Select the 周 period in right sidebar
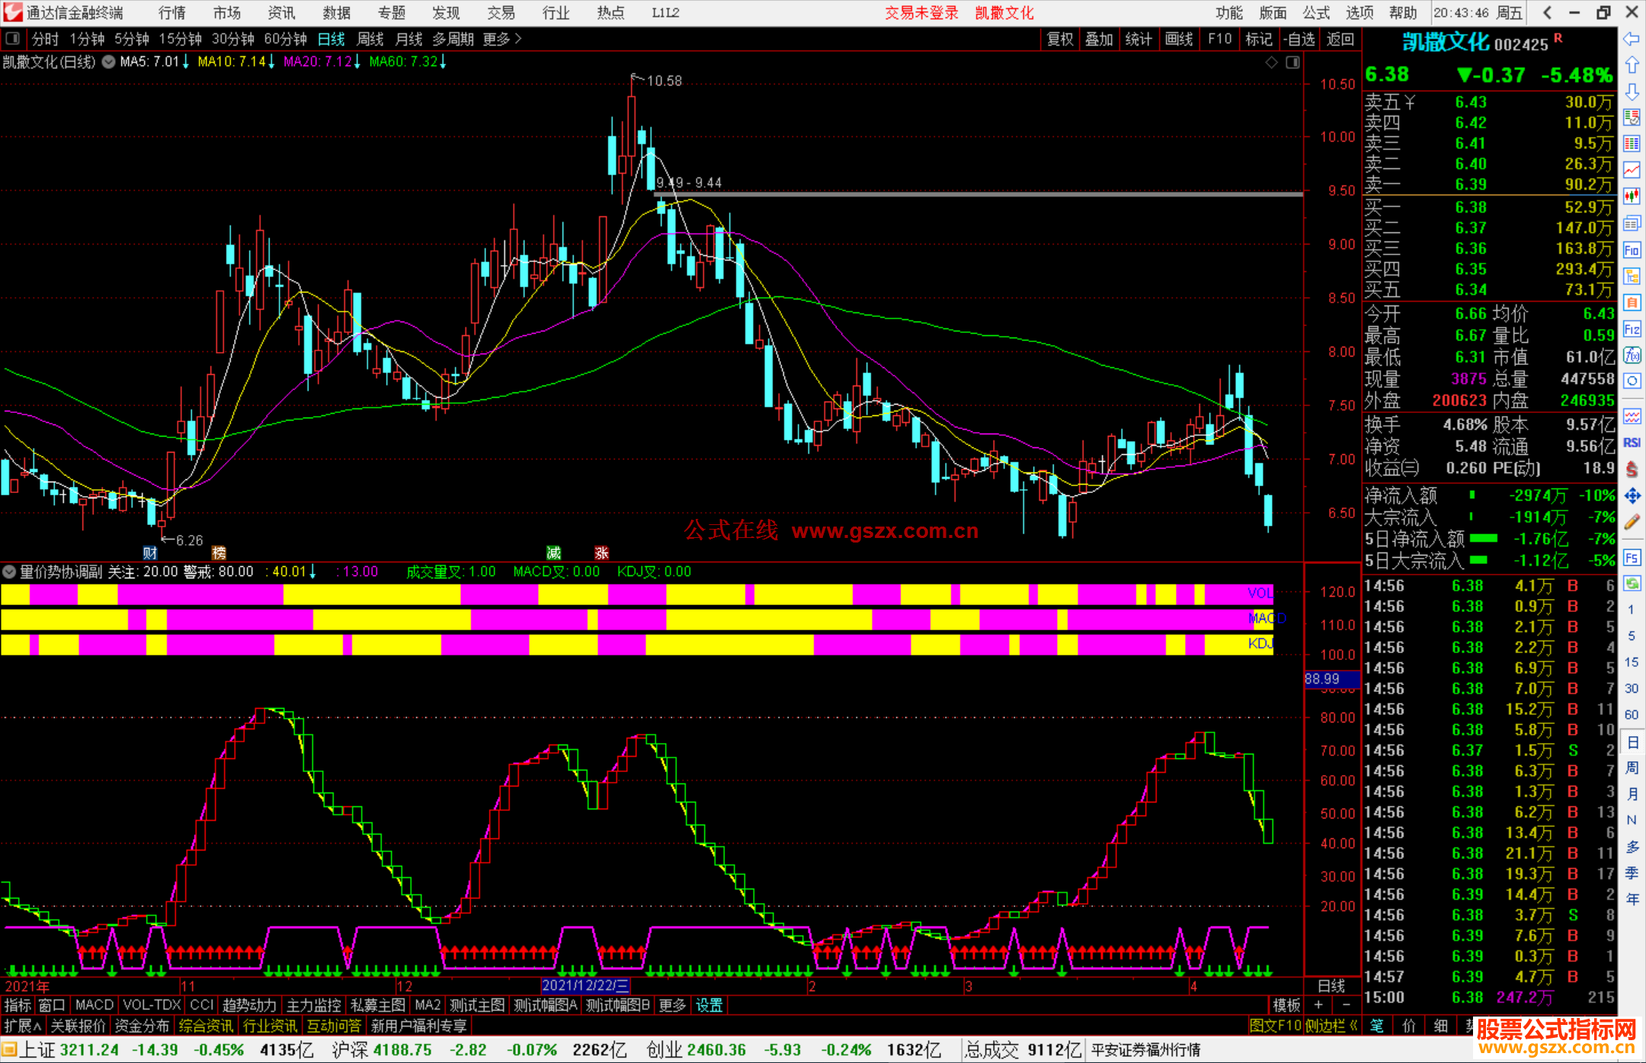This screenshot has height=1063, width=1646. point(1632,768)
